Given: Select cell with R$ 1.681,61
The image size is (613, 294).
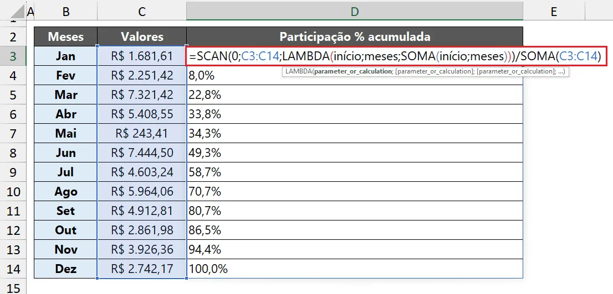Looking at the screenshot, I should pos(142,56).
